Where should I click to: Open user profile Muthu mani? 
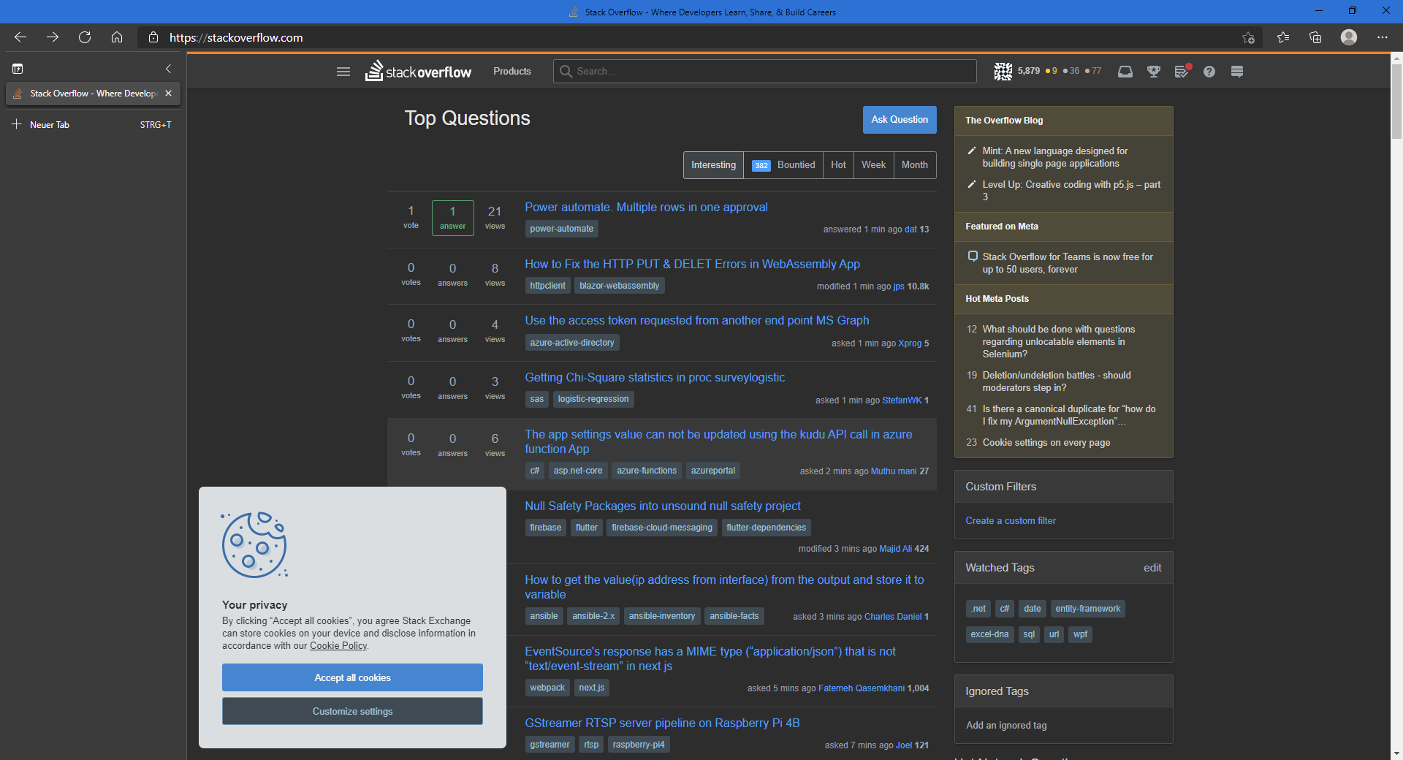[893, 471]
